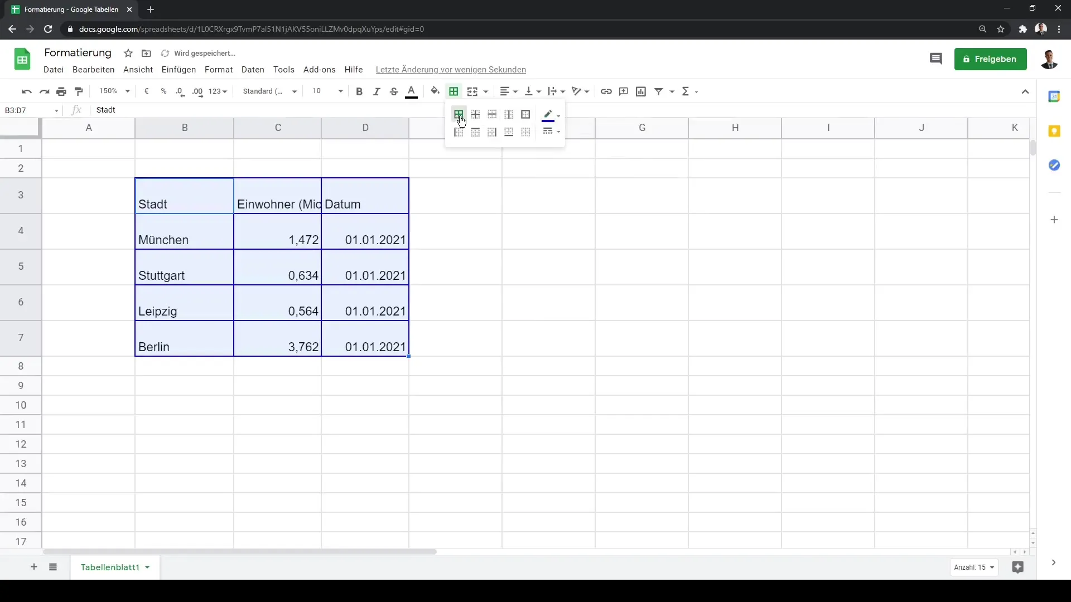Print the spreadsheet
This screenshot has width=1071, height=602.
click(x=61, y=91)
